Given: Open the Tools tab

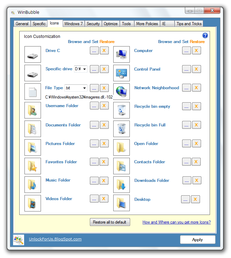Looking at the screenshot, I should coord(126,24).
